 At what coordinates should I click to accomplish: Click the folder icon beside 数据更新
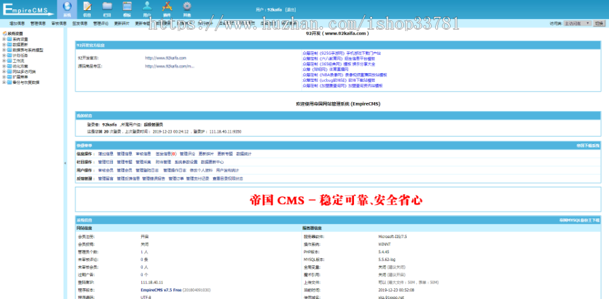(9, 45)
